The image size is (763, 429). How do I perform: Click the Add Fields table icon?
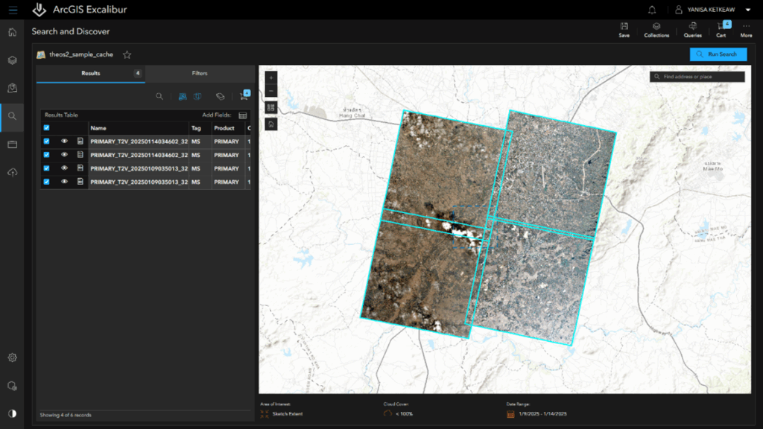pyautogui.click(x=243, y=115)
